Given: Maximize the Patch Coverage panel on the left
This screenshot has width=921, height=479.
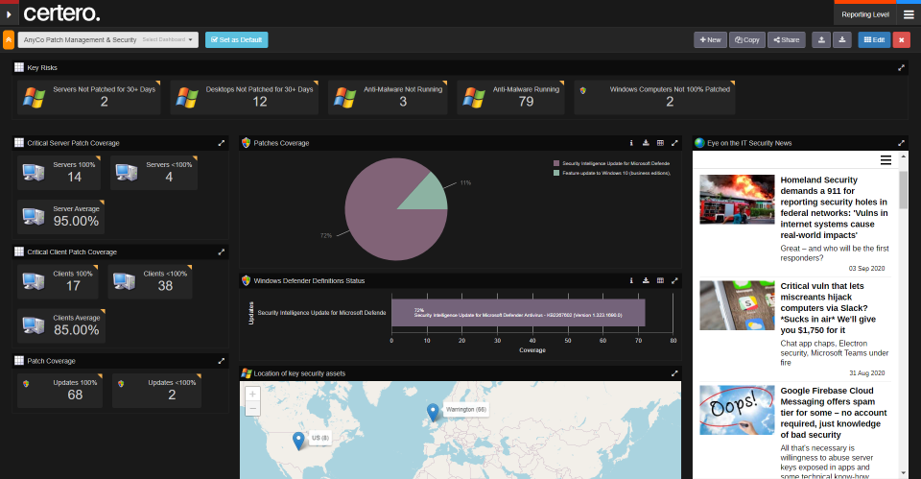Looking at the screenshot, I should coord(222,361).
